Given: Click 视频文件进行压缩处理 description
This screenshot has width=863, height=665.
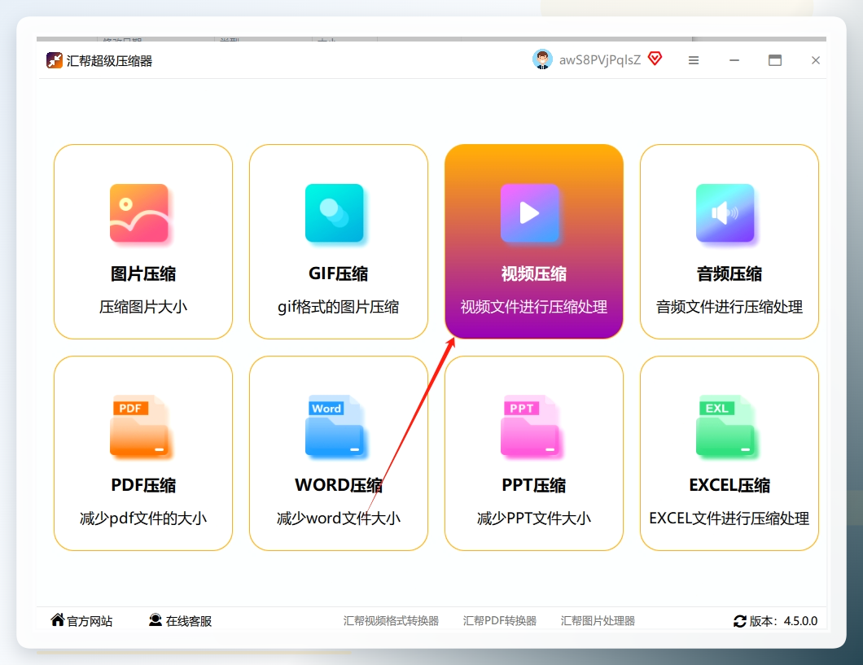Looking at the screenshot, I should 534,307.
